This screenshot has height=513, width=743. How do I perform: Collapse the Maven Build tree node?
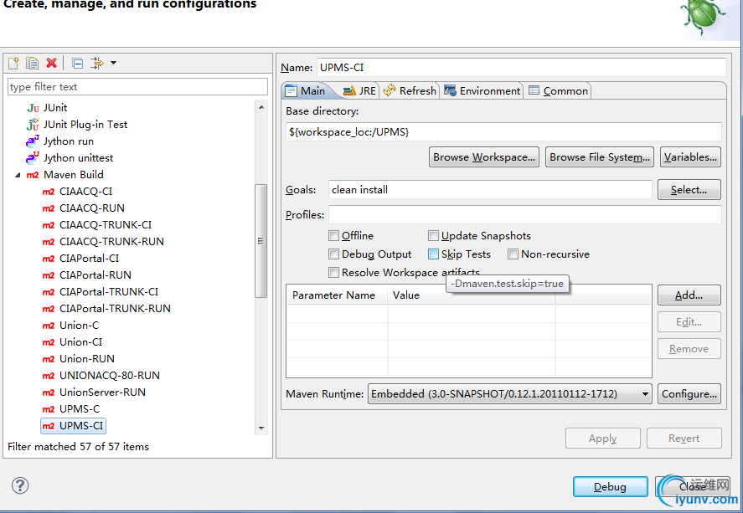coord(18,175)
